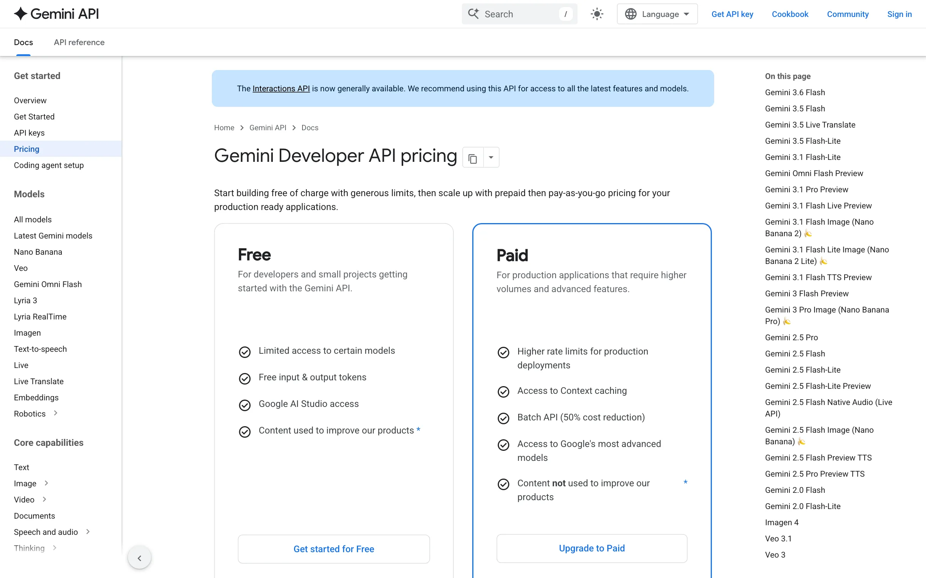Click the asterisk footnote in Free card
The height and width of the screenshot is (578, 926).
[418, 429]
